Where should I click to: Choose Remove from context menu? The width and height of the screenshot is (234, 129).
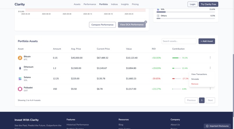pos(195,84)
